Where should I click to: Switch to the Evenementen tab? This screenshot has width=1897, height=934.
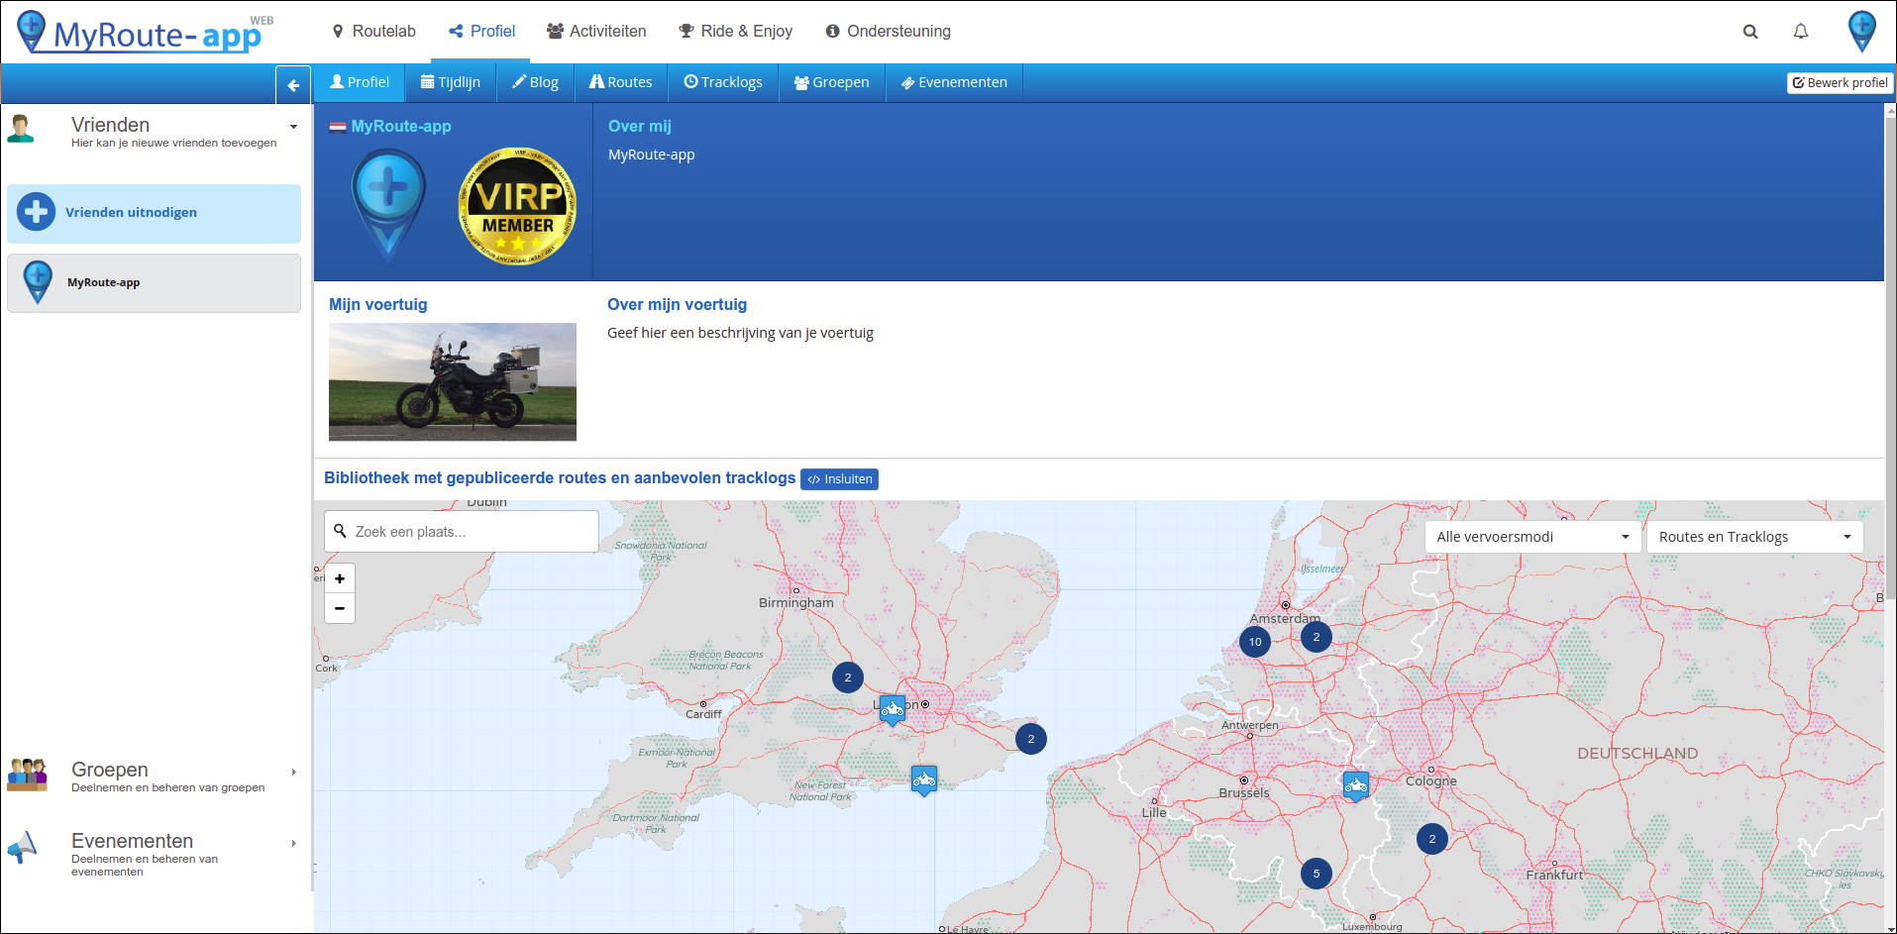pos(954,83)
